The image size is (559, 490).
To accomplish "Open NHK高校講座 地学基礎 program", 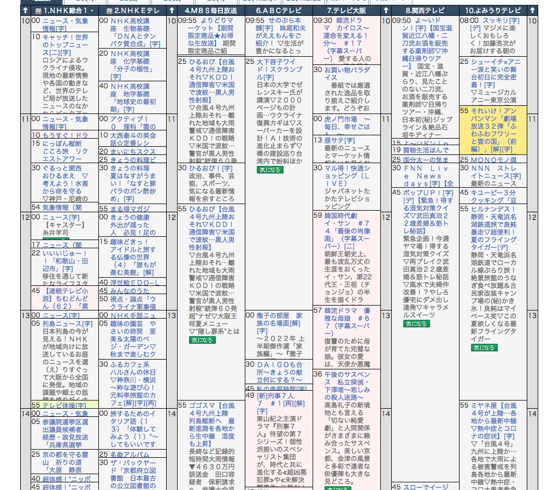I will 133,98.
